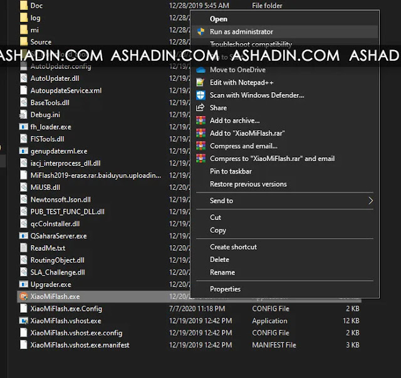The image size is (401, 378).
Task: Select Move to OneDrive
Action: pos(237,70)
